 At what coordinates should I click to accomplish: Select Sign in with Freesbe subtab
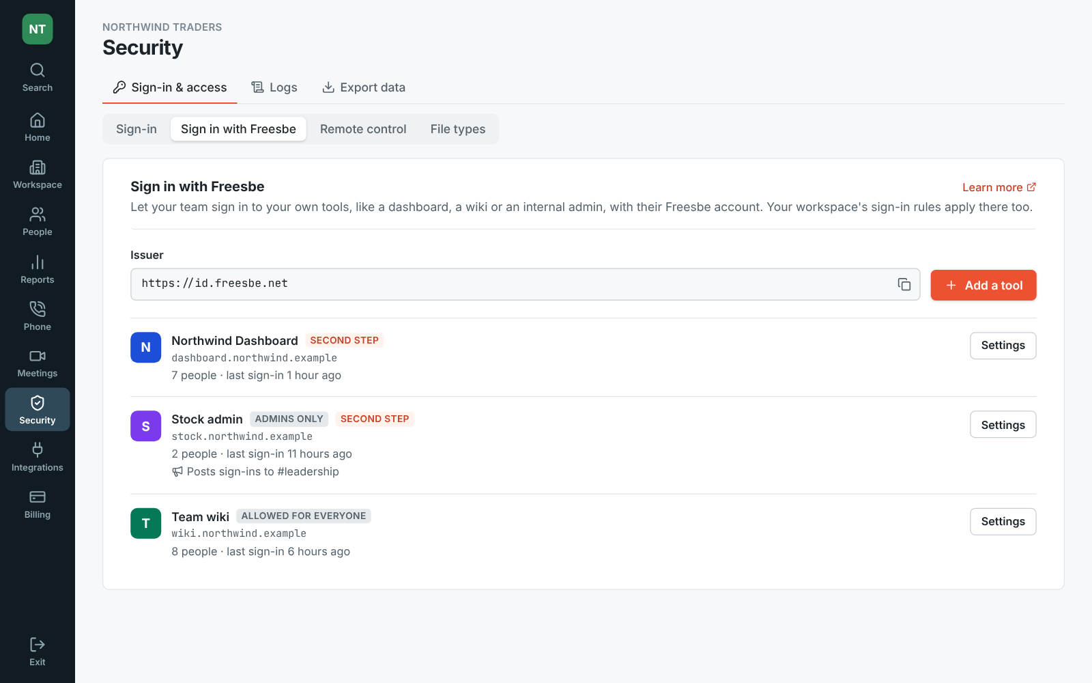[x=239, y=129]
